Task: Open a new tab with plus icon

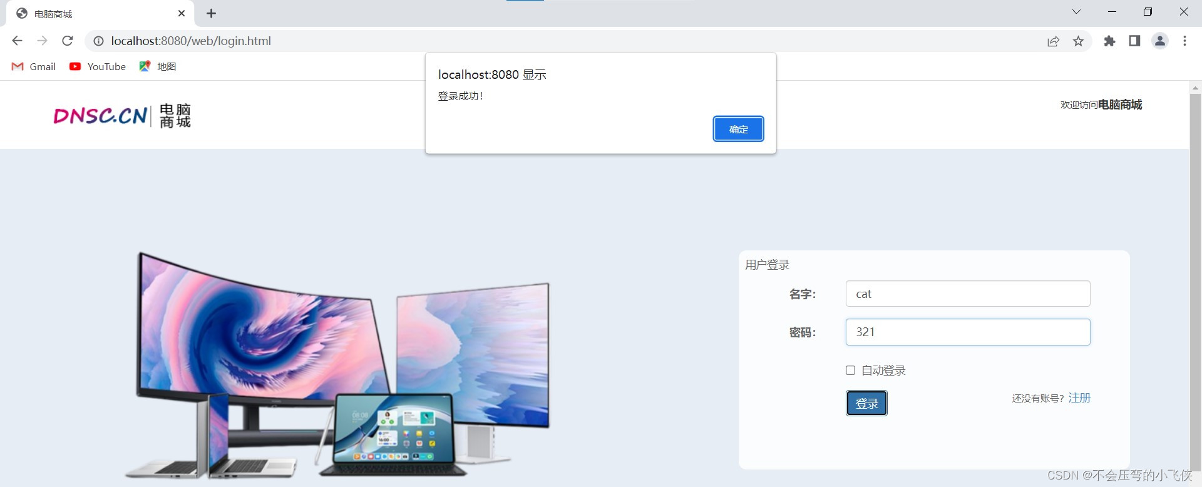Action: (212, 13)
